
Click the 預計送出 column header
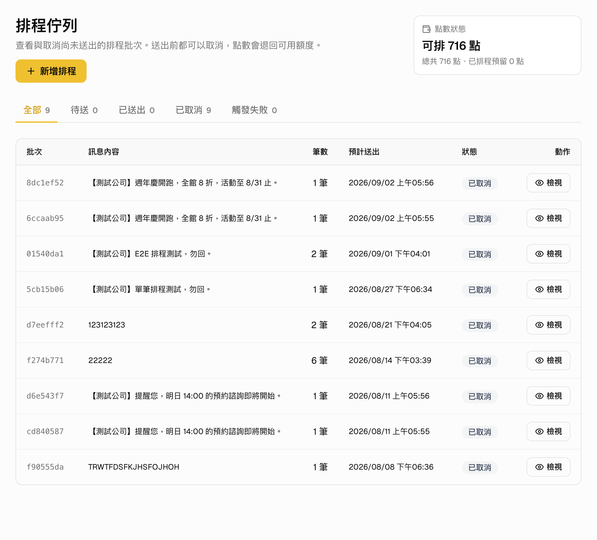click(364, 152)
